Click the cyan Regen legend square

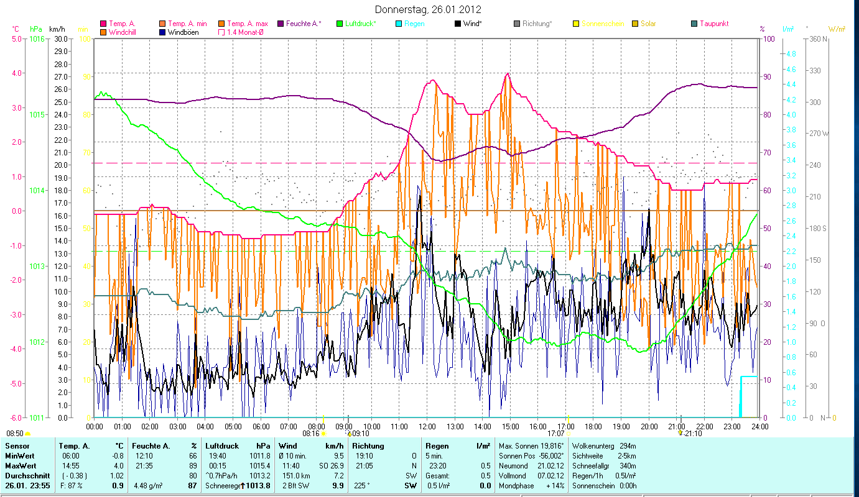(x=399, y=24)
